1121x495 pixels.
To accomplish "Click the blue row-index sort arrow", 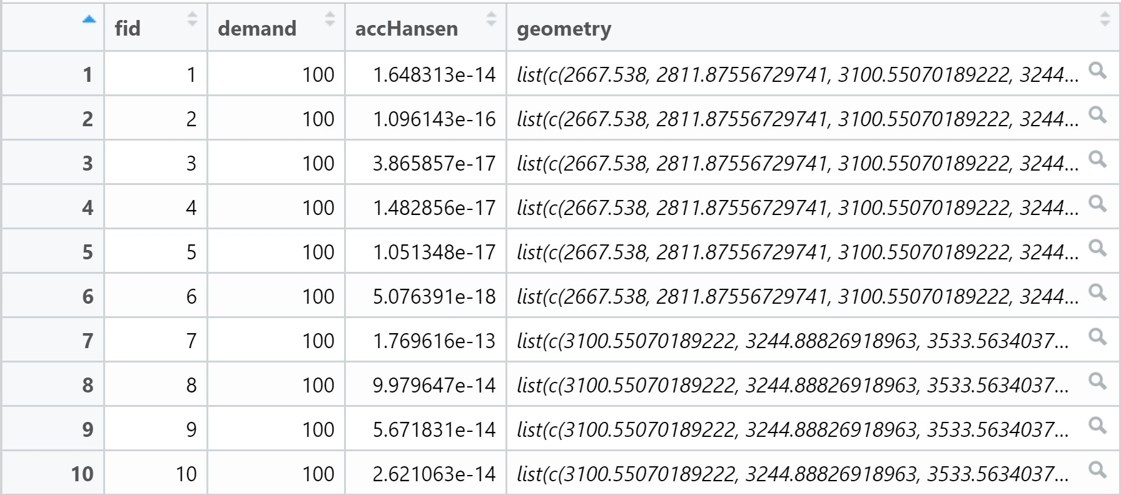I will 89,20.
